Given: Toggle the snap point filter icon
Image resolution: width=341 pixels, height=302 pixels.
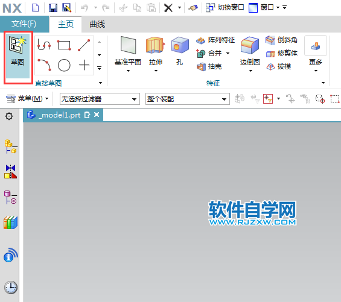Looking at the screenshot, I should pos(268,99).
